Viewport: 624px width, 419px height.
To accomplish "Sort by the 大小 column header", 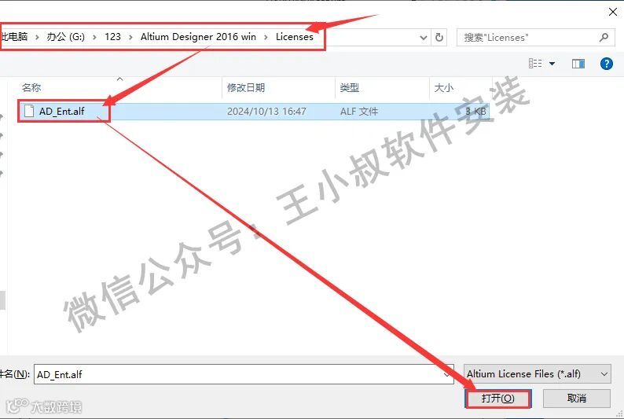I will 444,87.
